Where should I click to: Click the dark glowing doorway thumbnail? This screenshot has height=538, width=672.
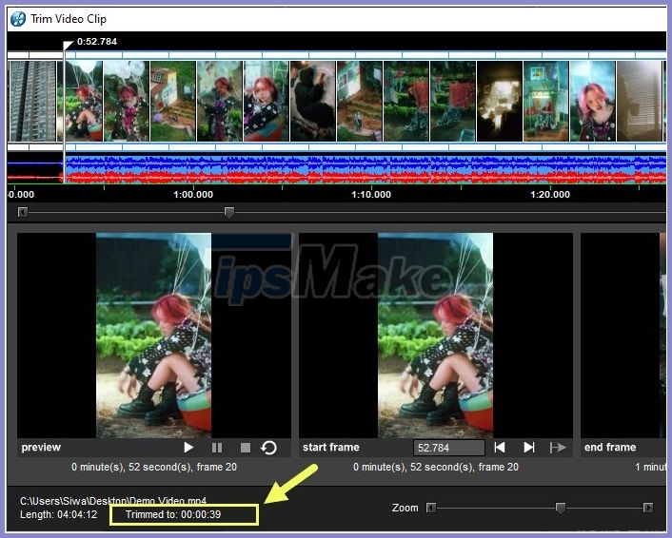click(500, 101)
